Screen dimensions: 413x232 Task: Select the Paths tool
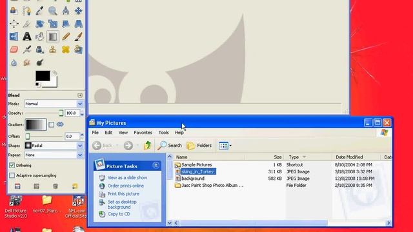[27, 11]
